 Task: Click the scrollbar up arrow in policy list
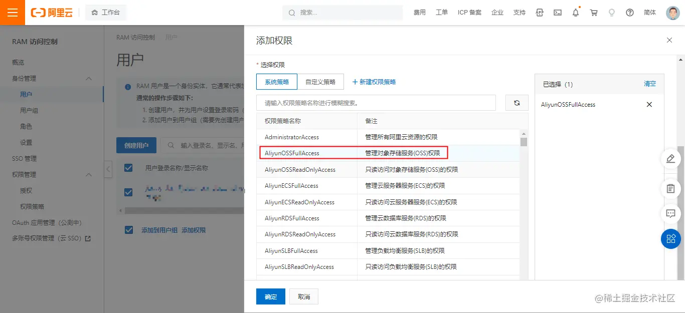[x=524, y=133]
